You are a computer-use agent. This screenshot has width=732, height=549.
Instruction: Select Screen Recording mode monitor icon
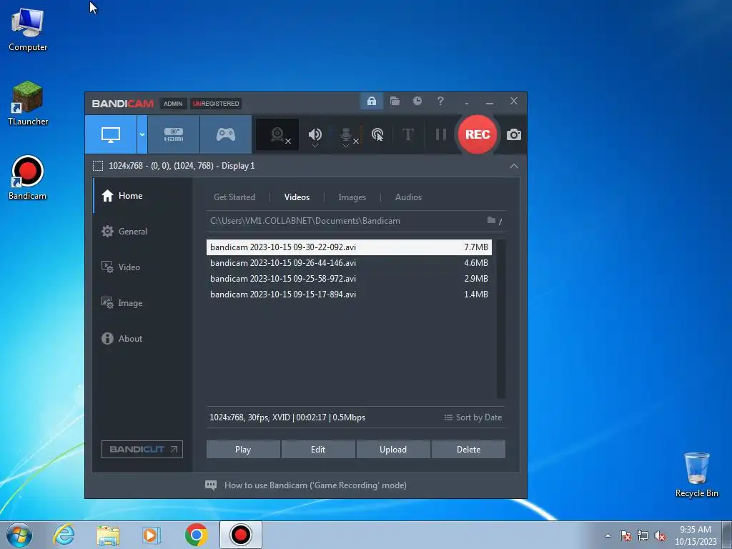tap(111, 134)
